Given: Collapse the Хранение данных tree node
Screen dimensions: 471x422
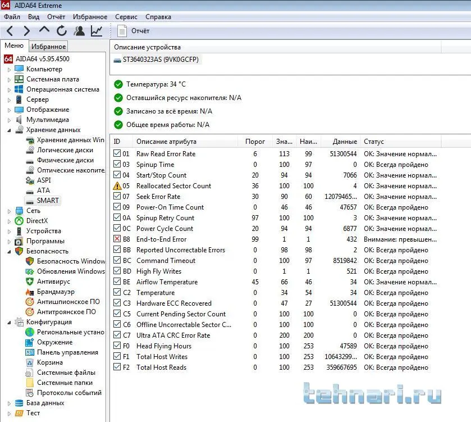Looking at the screenshot, I should [x=9, y=130].
